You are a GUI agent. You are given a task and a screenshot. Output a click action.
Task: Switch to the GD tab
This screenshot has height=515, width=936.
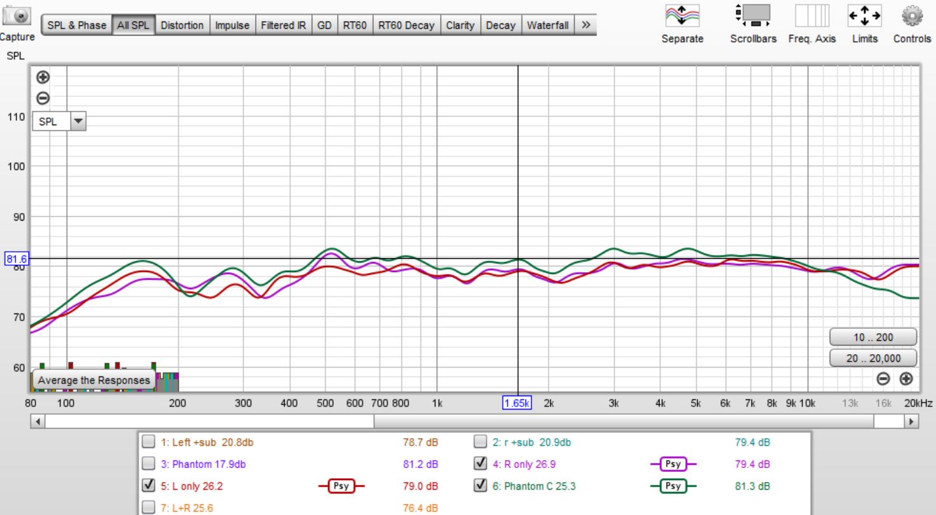(325, 25)
